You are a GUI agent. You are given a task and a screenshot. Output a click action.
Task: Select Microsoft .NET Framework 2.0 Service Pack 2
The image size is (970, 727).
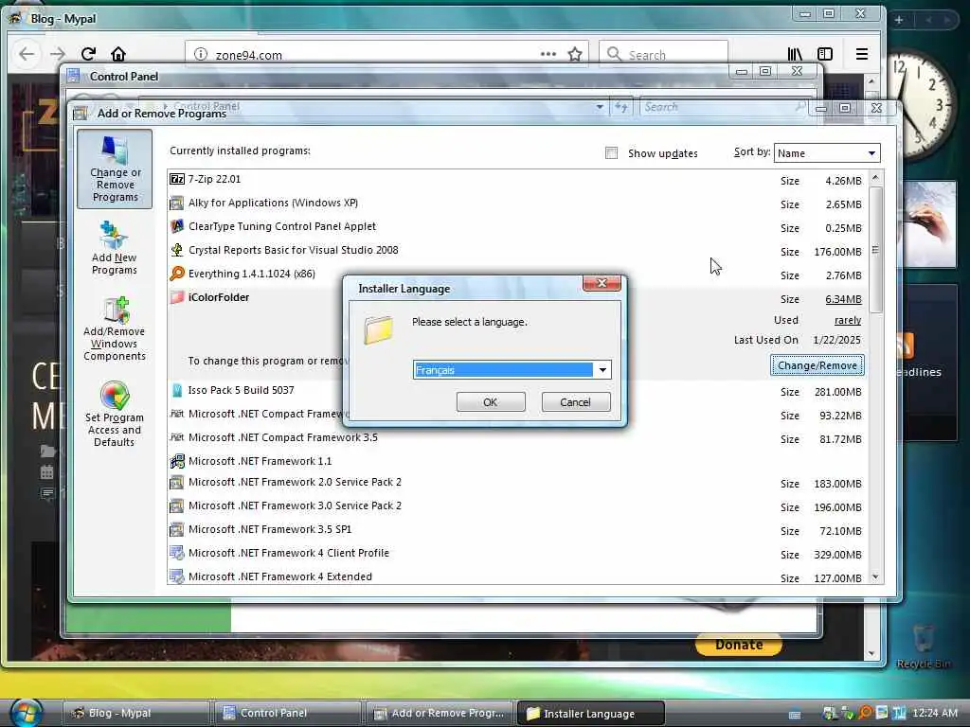pyautogui.click(x=295, y=482)
